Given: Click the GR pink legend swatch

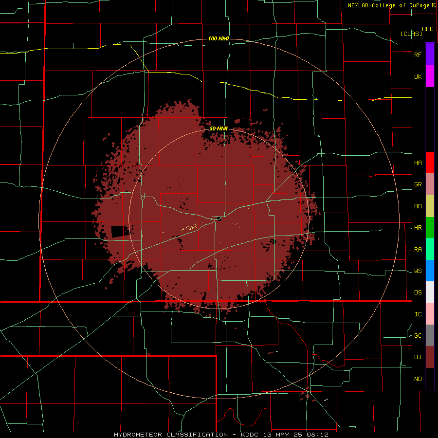Looking at the screenshot, I should coord(430,184).
